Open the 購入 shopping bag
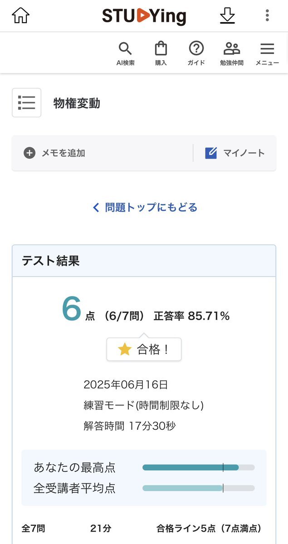The width and height of the screenshot is (288, 544). coord(161,53)
